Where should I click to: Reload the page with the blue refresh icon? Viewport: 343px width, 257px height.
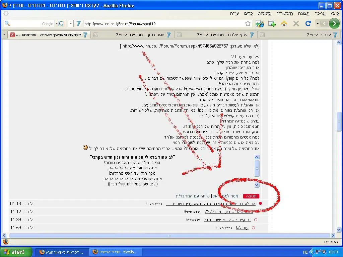coord(308,23)
